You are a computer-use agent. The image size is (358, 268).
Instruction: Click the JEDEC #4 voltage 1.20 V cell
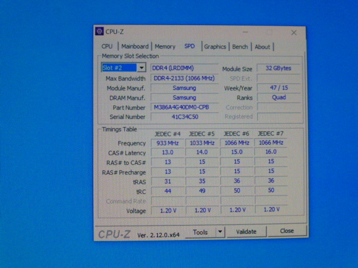168,210
